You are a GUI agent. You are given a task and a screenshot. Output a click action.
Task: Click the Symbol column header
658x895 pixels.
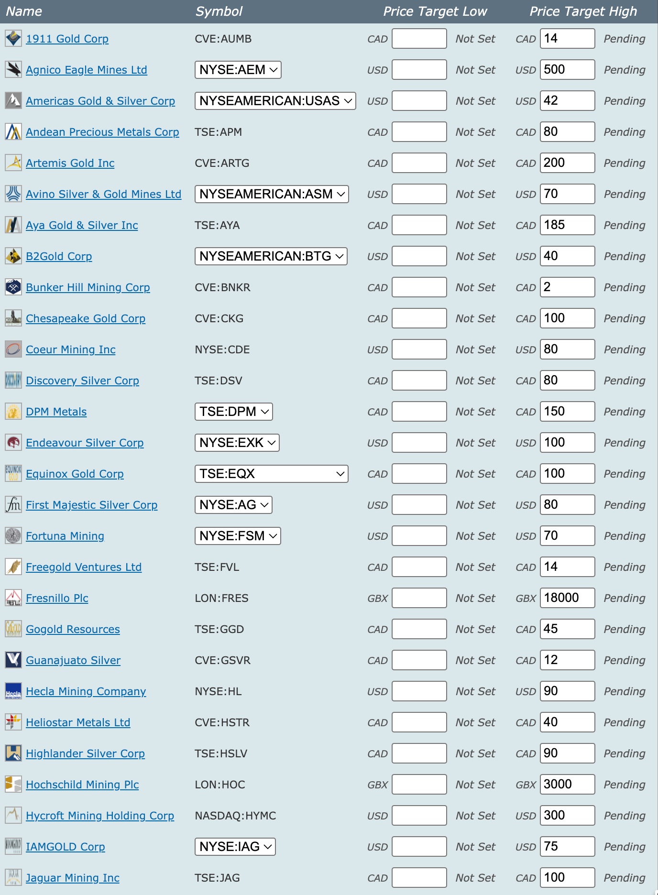coord(219,11)
